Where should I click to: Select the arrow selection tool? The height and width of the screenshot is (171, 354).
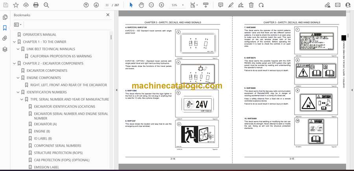[x=131, y=5]
